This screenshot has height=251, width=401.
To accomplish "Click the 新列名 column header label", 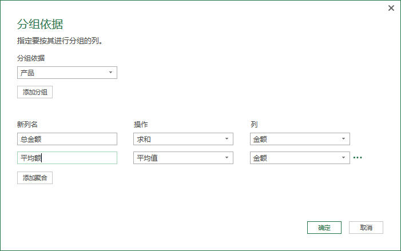I will pos(27,124).
